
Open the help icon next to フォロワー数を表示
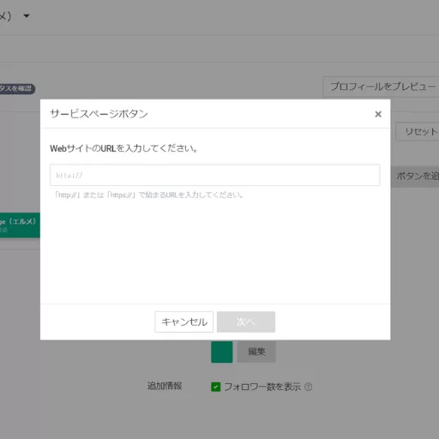coord(308,387)
